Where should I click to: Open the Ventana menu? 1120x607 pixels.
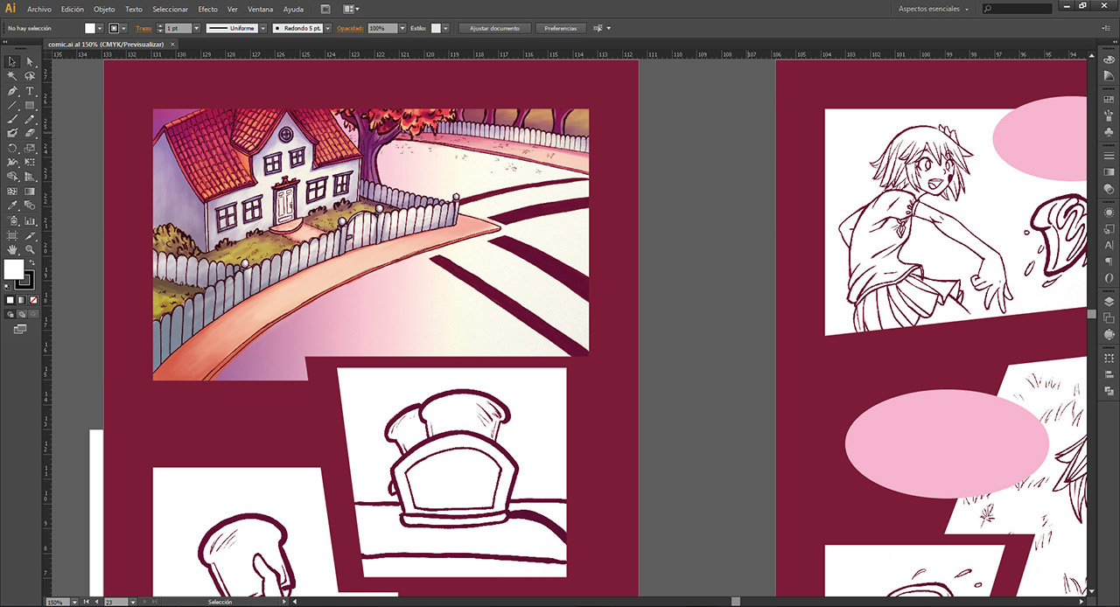tap(260, 9)
